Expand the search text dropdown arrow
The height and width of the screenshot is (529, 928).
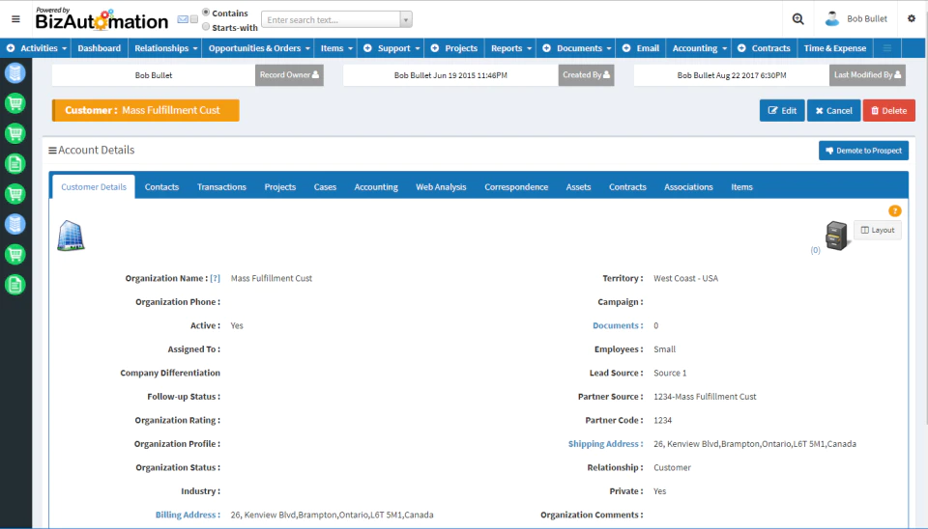coord(406,19)
